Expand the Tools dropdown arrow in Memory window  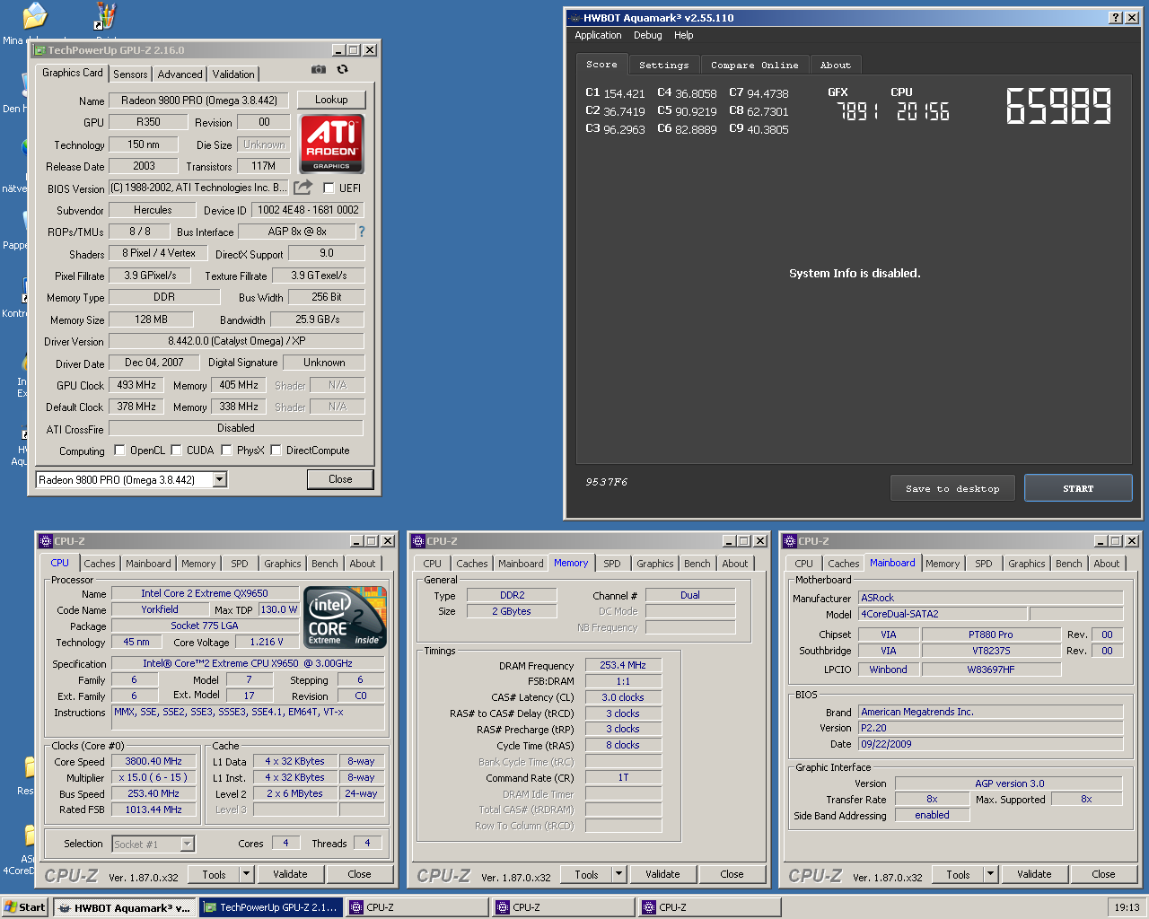tap(618, 874)
